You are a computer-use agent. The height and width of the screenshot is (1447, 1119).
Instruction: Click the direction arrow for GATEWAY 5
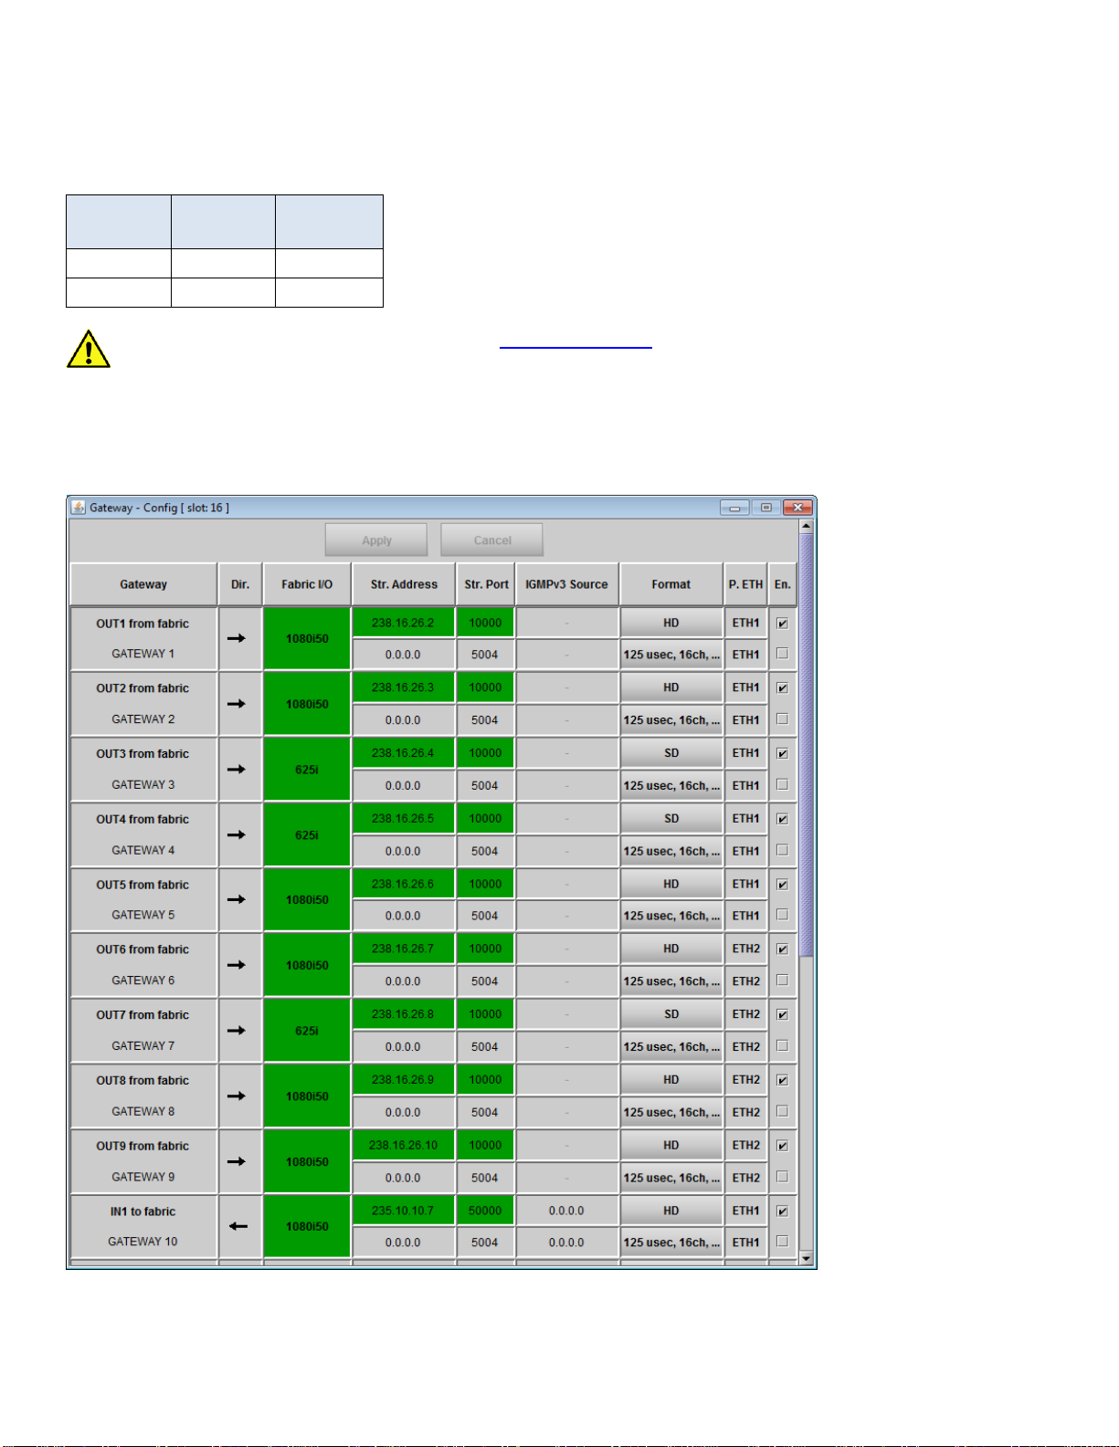click(x=237, y=899)
